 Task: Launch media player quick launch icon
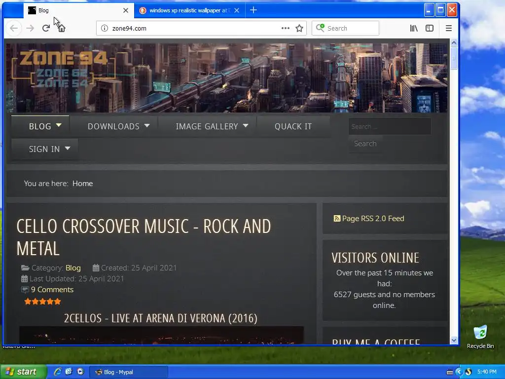tap(80, 372)
